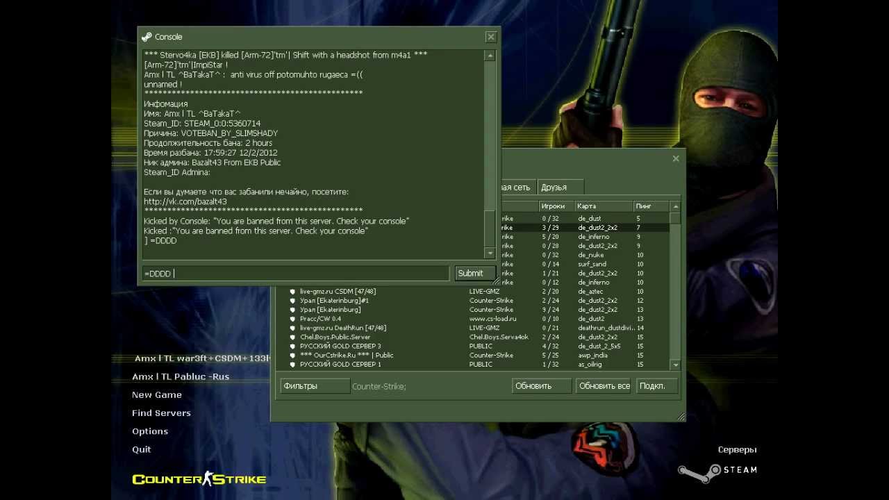The height and width of the screenshot is (500, 889).
Task: Click the deathrun_dustdivi.. map cell
Action: 606,328
